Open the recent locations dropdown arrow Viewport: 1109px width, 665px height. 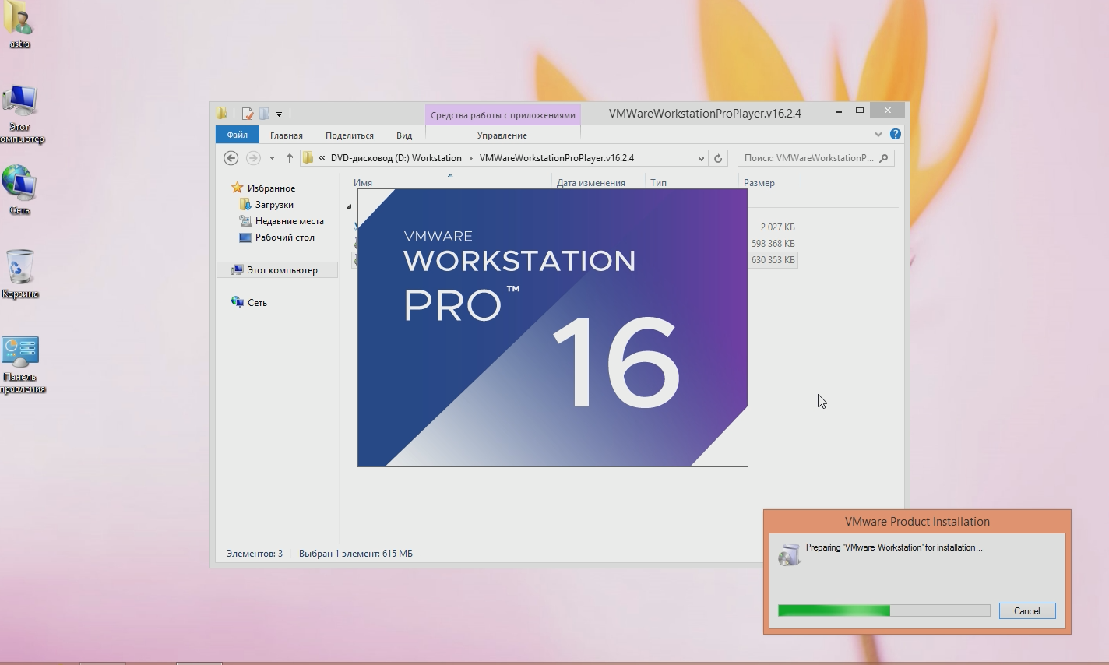[272, 158]
